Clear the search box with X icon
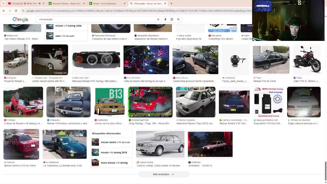The image size is (327, 184). point(158,19)
